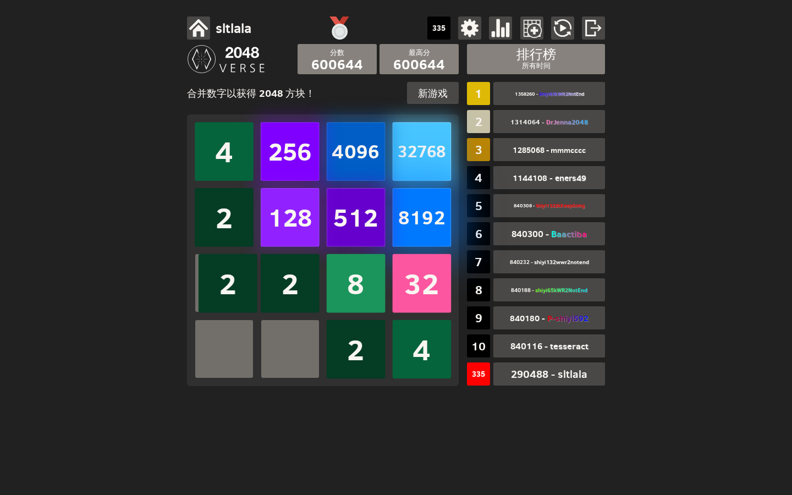Open leaderboard entry DrJenna2048
Viewport: 792px width, 495px height.
coord(549,122)
